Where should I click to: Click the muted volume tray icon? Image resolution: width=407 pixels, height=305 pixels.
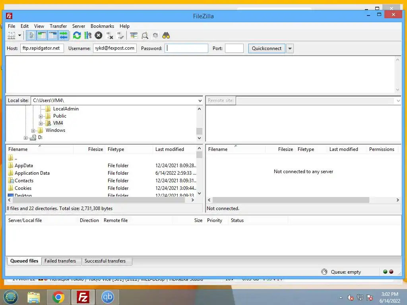[351, 297]
